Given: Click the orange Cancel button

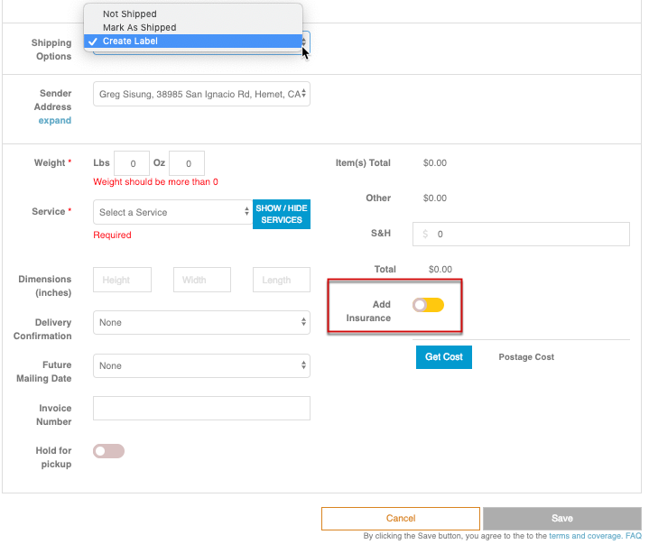Looking at the screenshot, I should pyautogui.click(x=400, y=519).
